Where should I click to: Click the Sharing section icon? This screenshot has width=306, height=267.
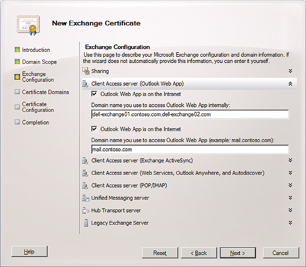(x=86, y=71)
